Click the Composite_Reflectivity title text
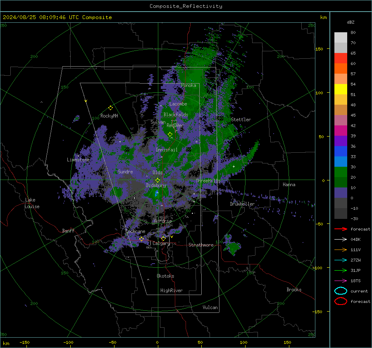The height and width of the screenshot is (348, 372). [x=186, y=6]
